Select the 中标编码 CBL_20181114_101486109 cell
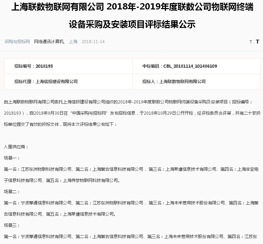 pyautogui.click(x=179, y=66)
